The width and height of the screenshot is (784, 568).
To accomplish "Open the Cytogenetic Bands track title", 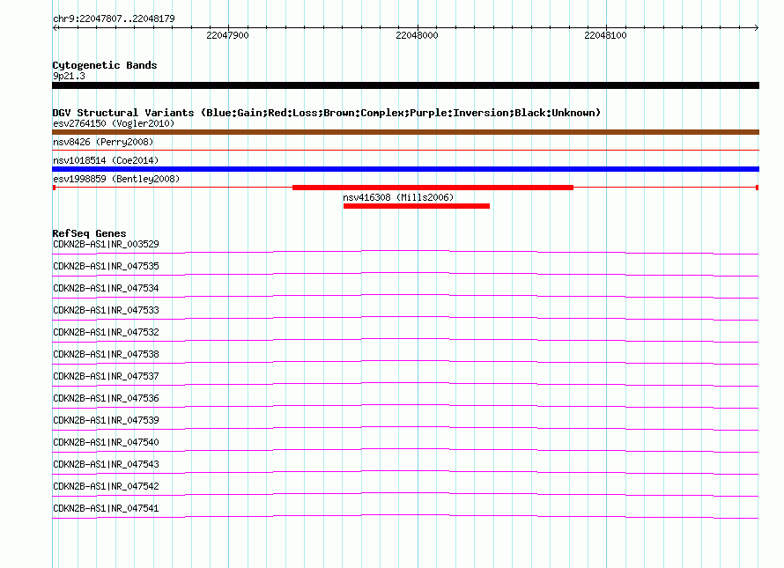I will pos(105,65).
